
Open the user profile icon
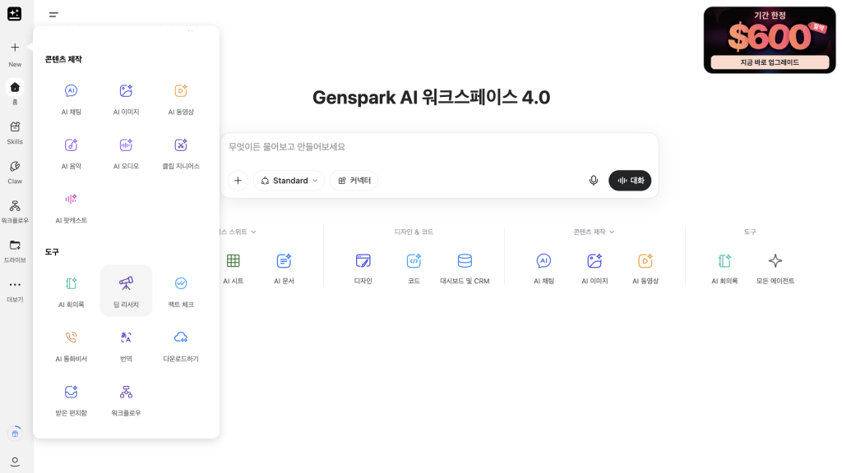point(15,462)
